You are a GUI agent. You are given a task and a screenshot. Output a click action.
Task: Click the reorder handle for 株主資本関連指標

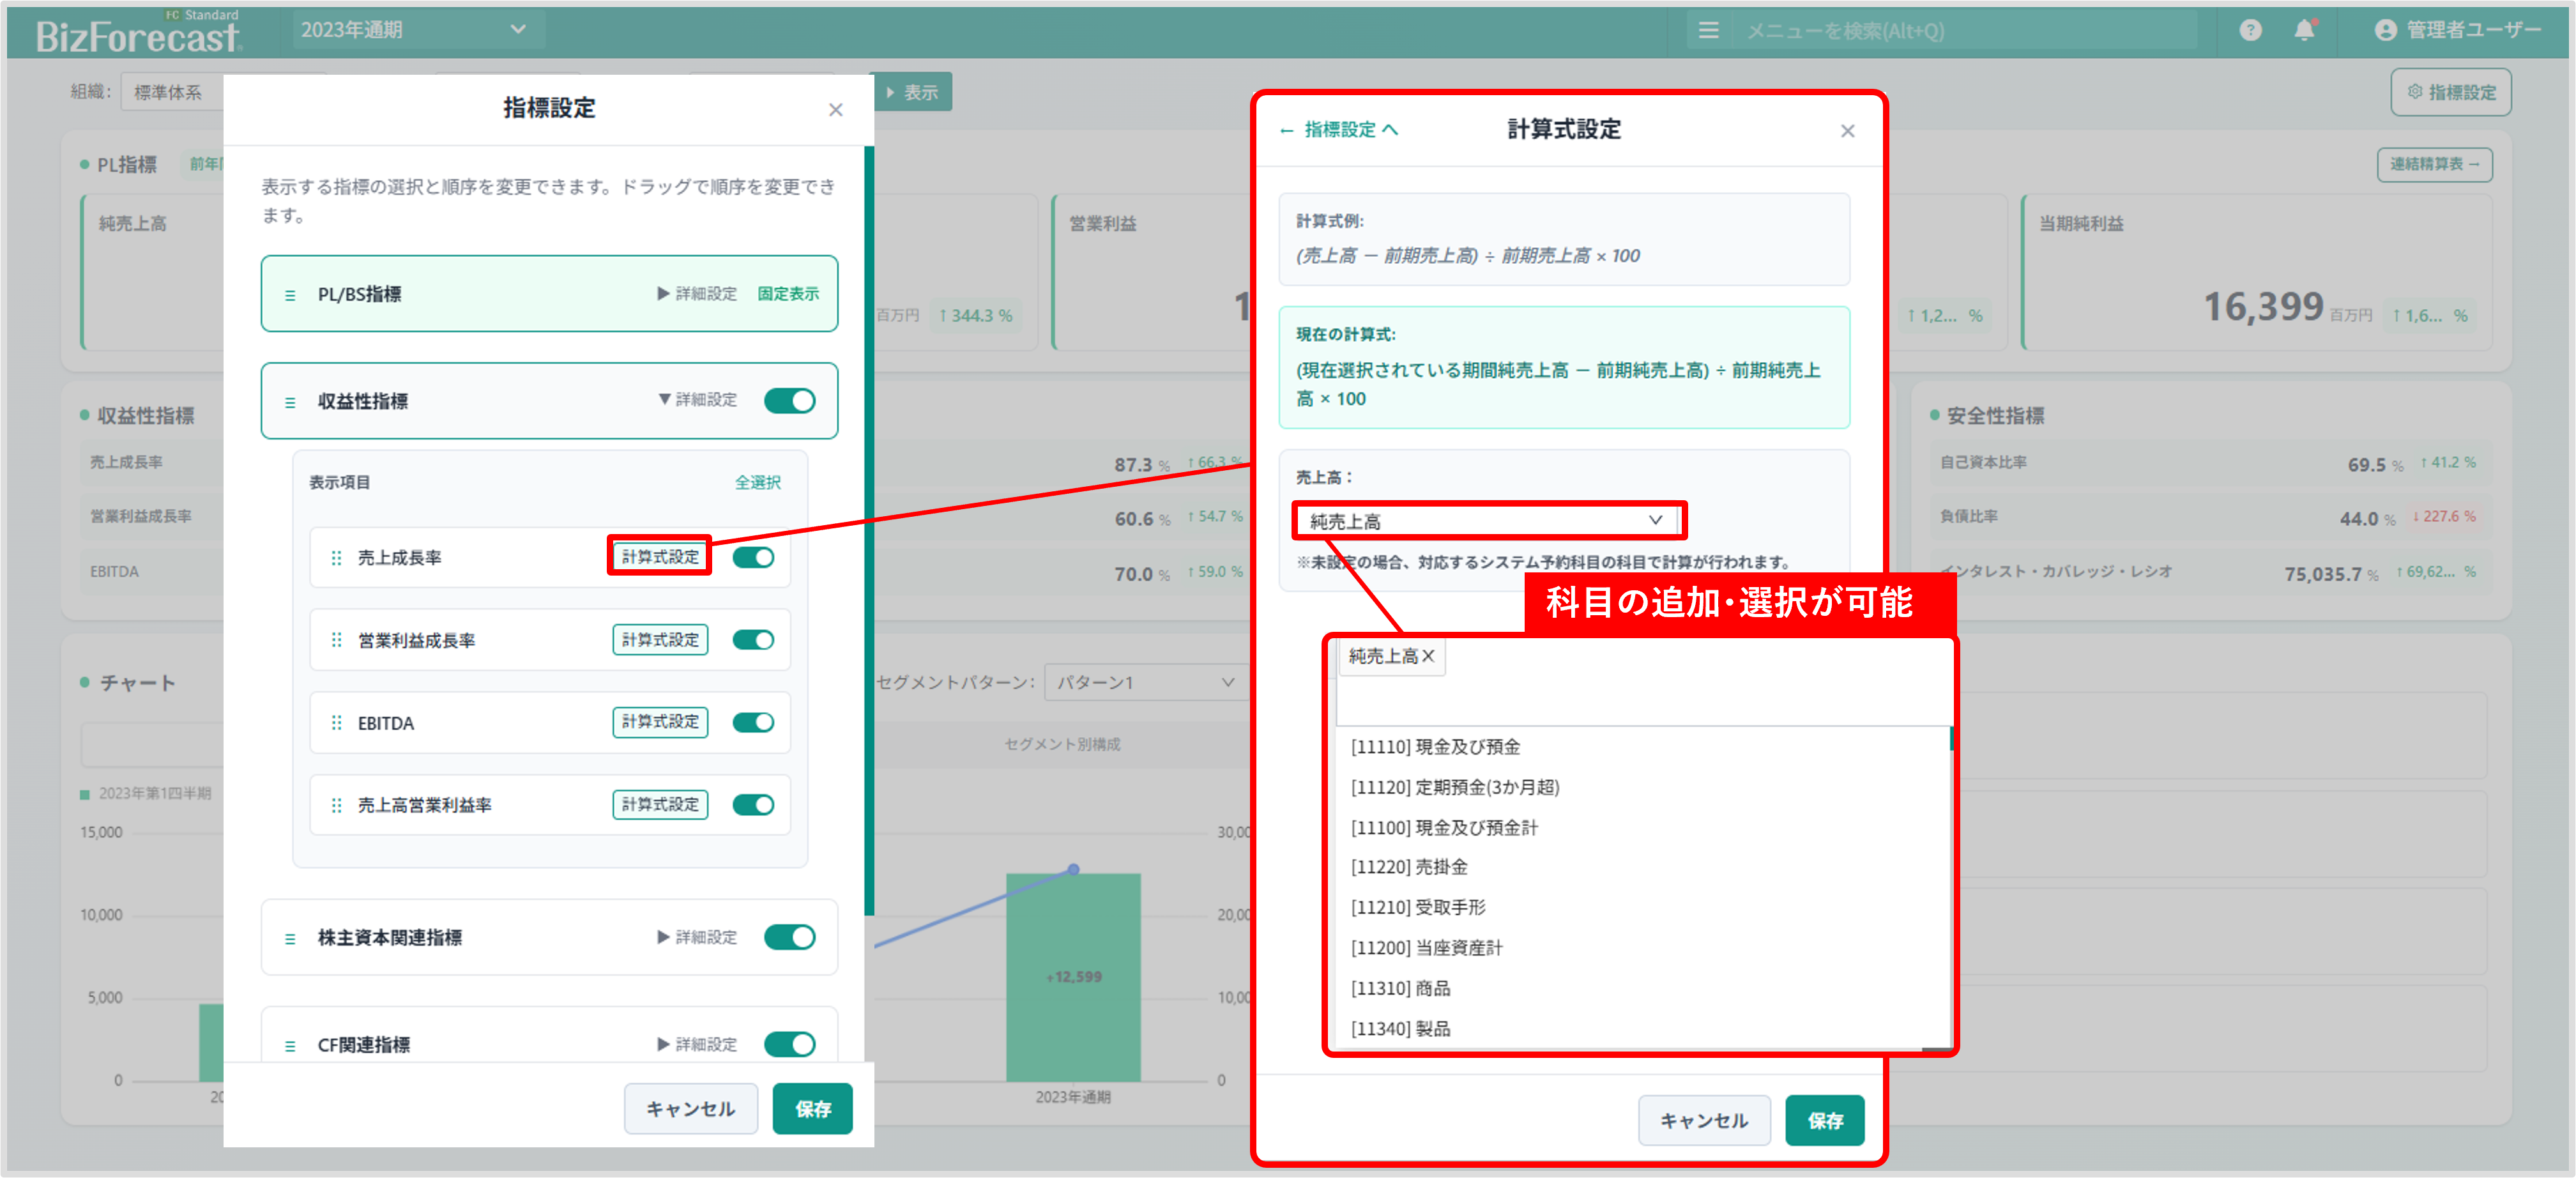coord(290,938)
